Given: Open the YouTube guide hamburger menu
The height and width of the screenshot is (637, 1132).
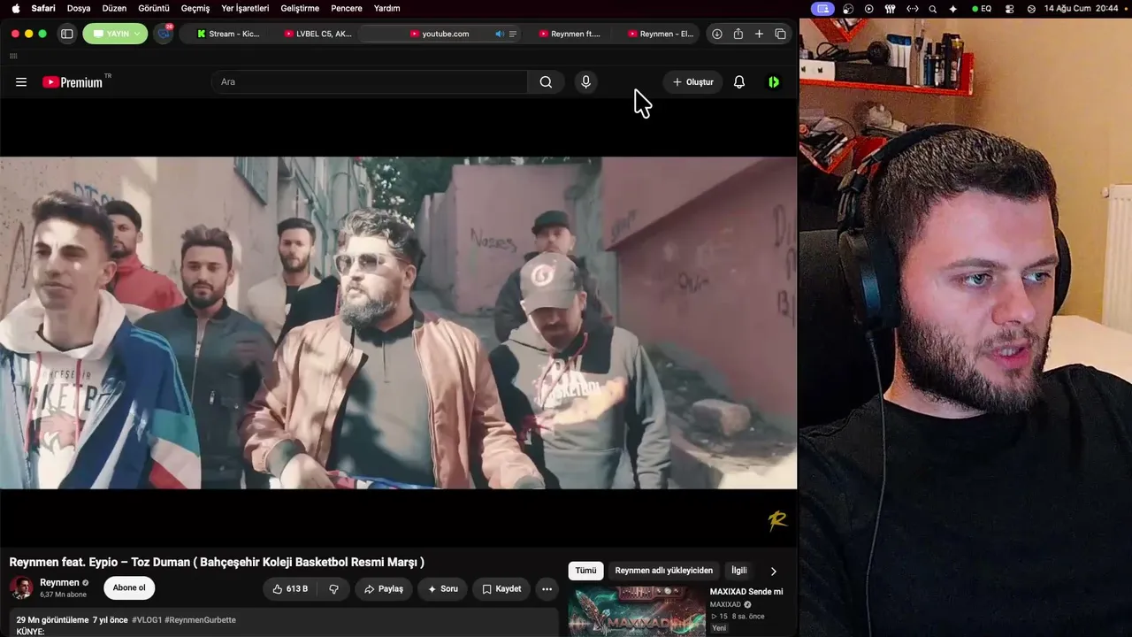Looking at the screenshot, I should click(21, 82).
